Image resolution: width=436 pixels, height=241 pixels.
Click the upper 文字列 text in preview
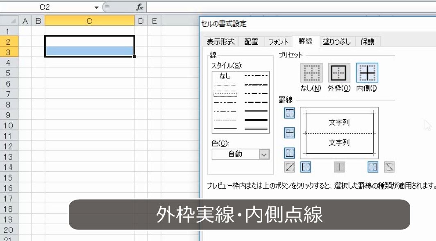pos(339,122)
